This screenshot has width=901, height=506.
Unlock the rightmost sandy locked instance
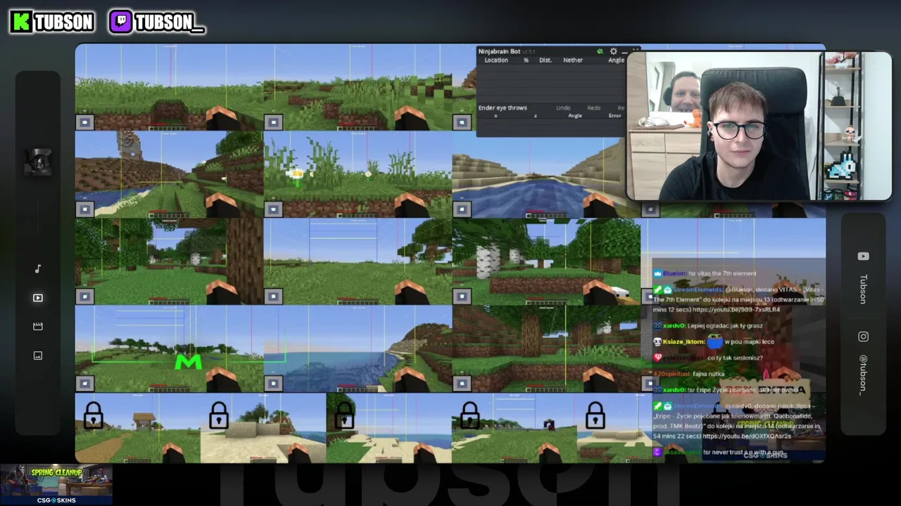click(x=596, y=415)
